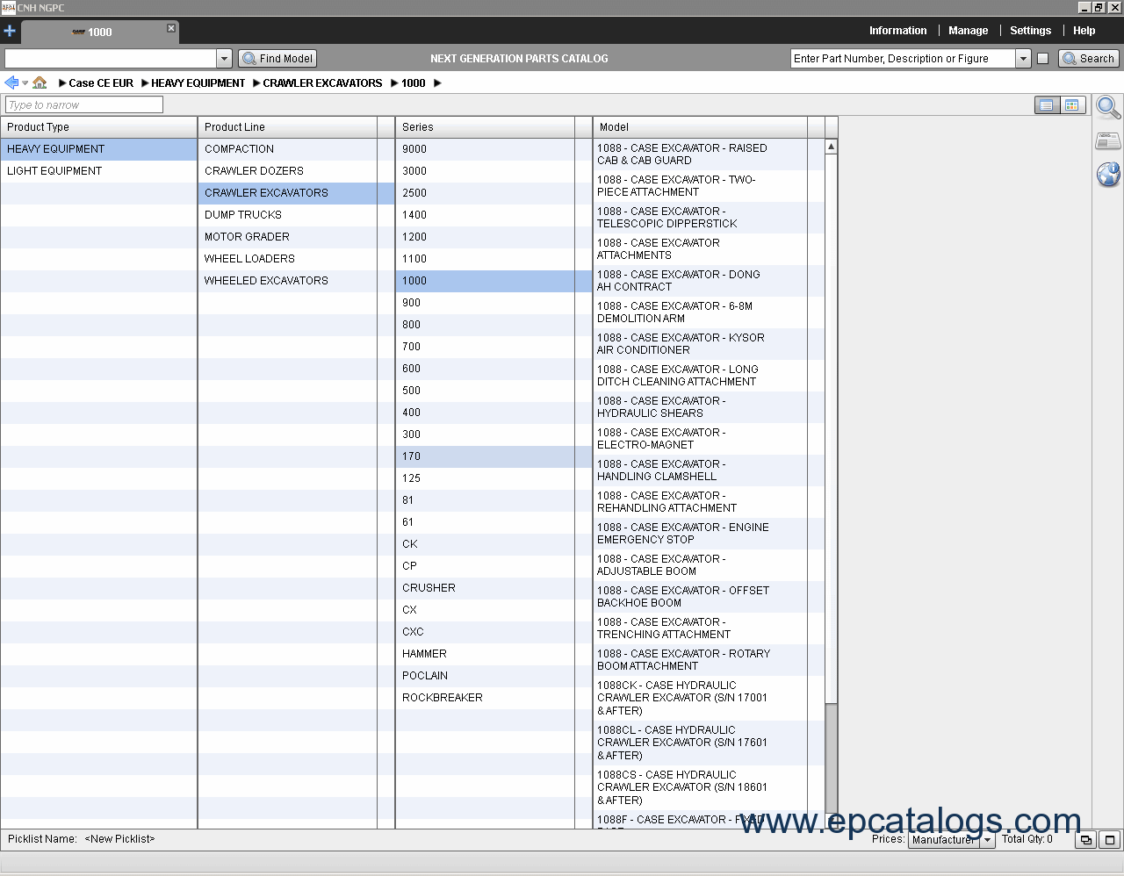Close the 1000 tab
The image size is (1124, 876).
click(171, 28)
